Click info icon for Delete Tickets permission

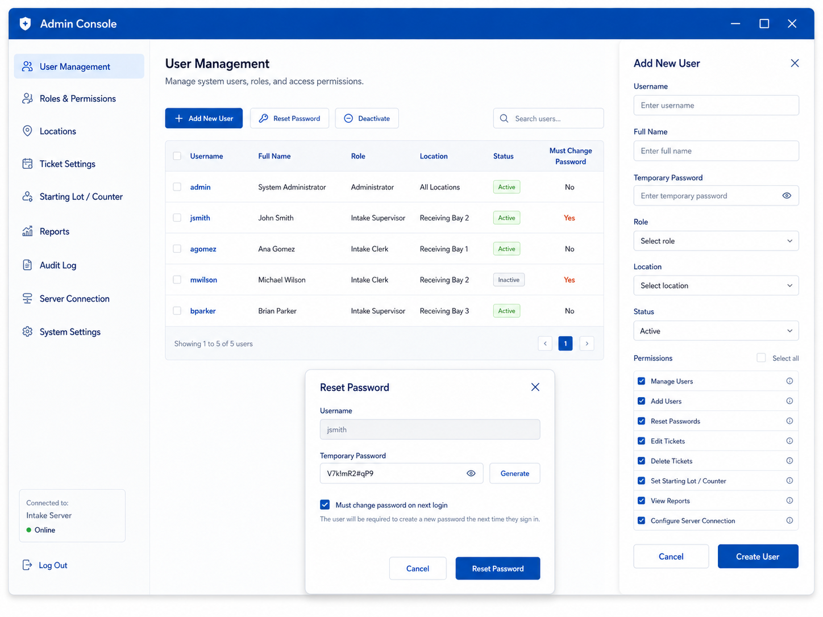pyautogui.click(x=789, y=461)
